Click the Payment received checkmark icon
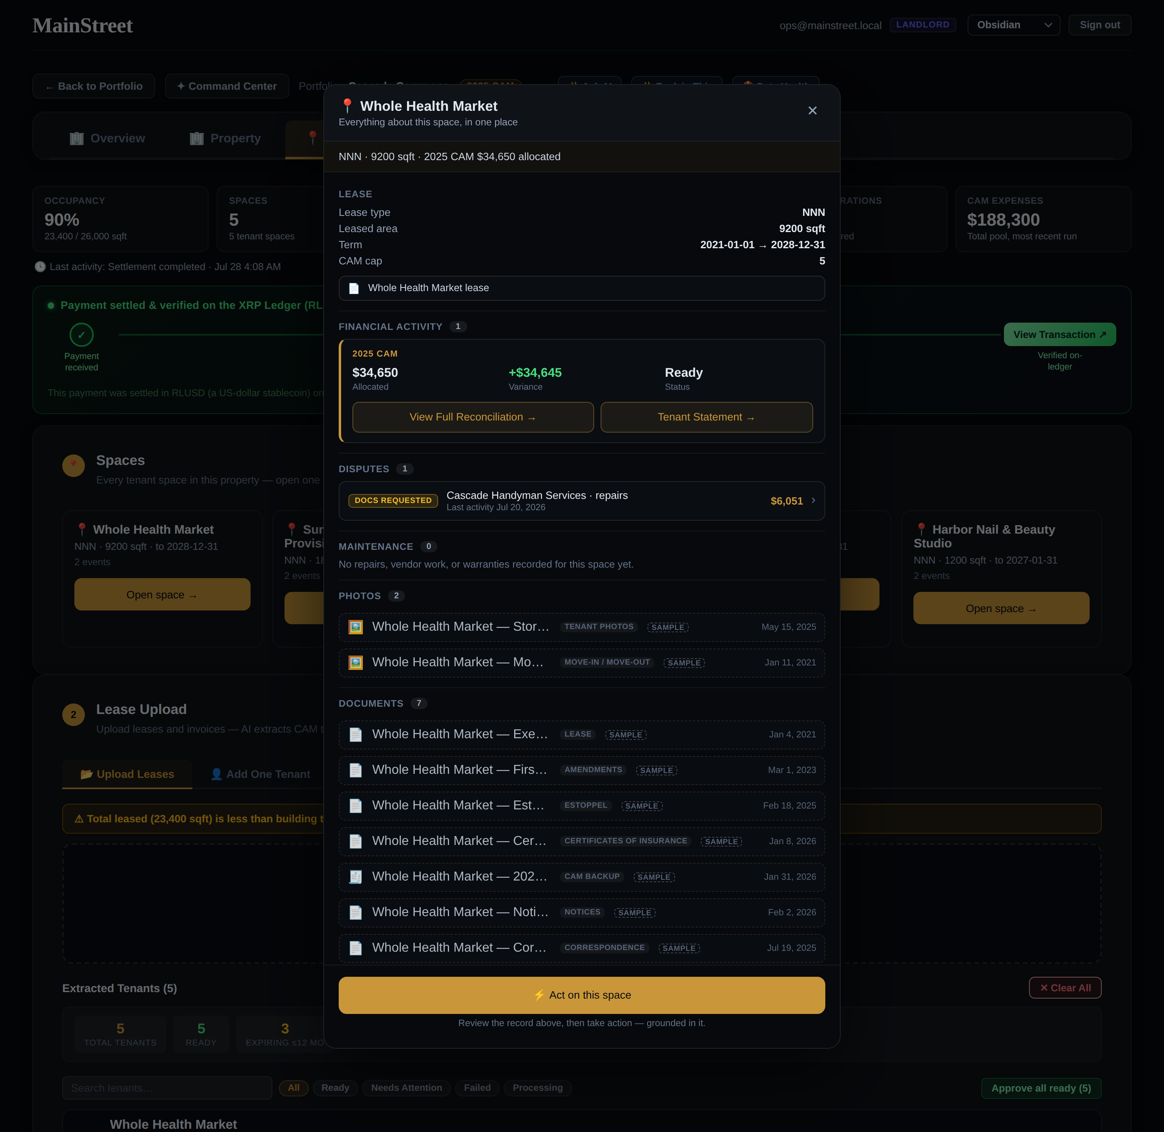The image size is (1164, 1132). click(82, 335)
